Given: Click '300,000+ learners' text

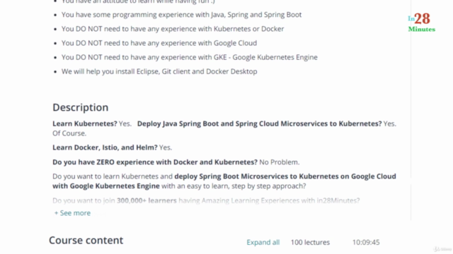Looking at the screenshot, I should (x=147, y=200).
